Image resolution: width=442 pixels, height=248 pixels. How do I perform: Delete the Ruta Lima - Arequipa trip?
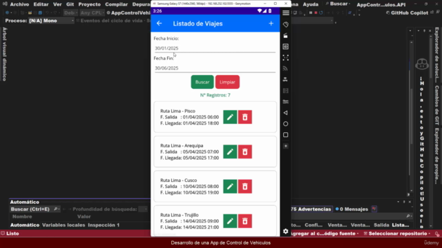pos(245,152)
